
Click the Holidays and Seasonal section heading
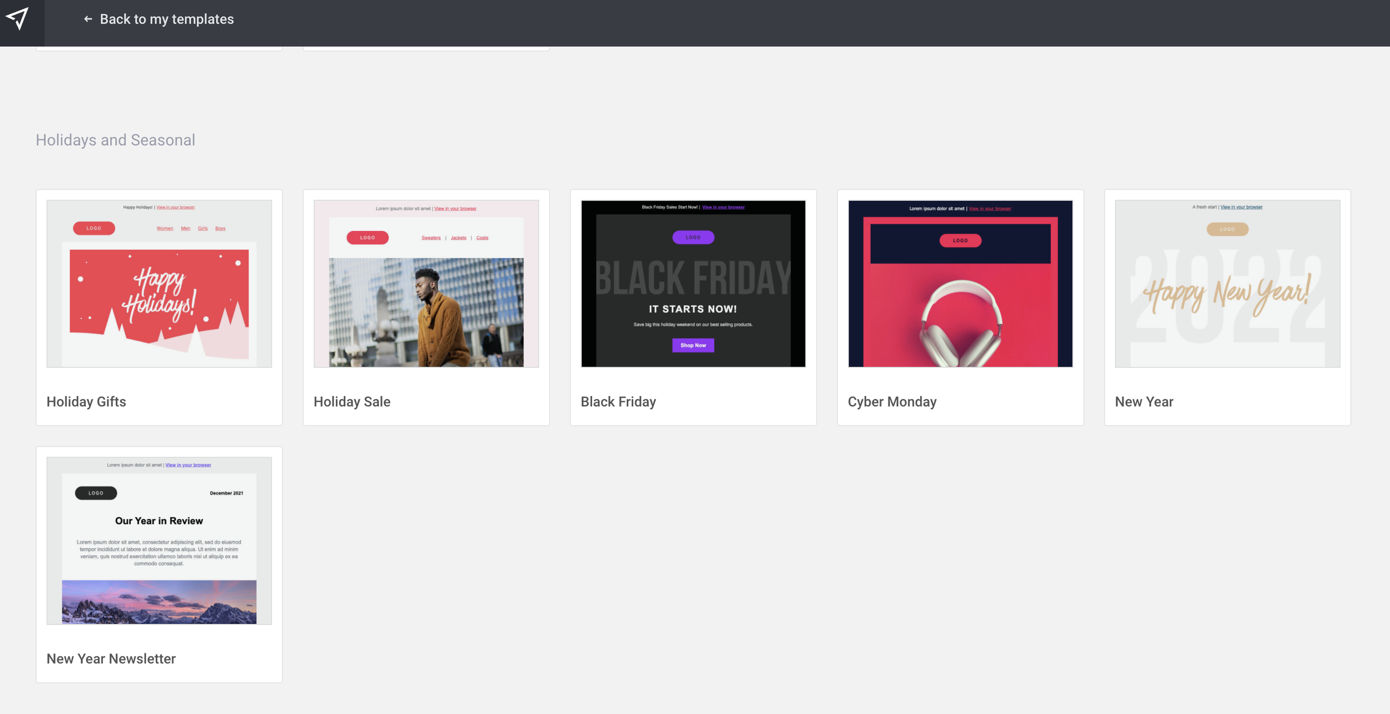pos(116,140)
